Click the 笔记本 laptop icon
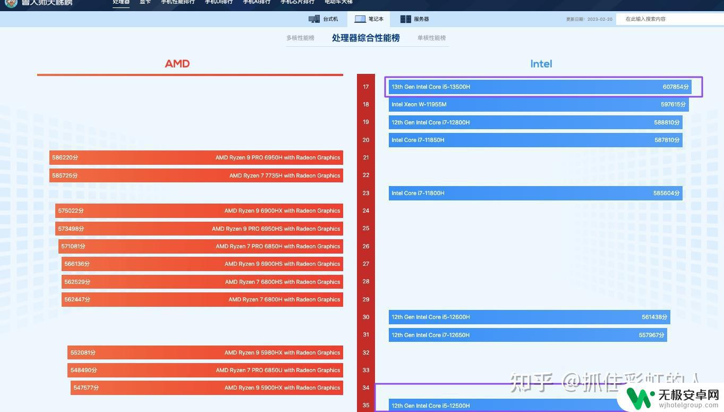Screen dimensions: 724x412 point(360,19)
